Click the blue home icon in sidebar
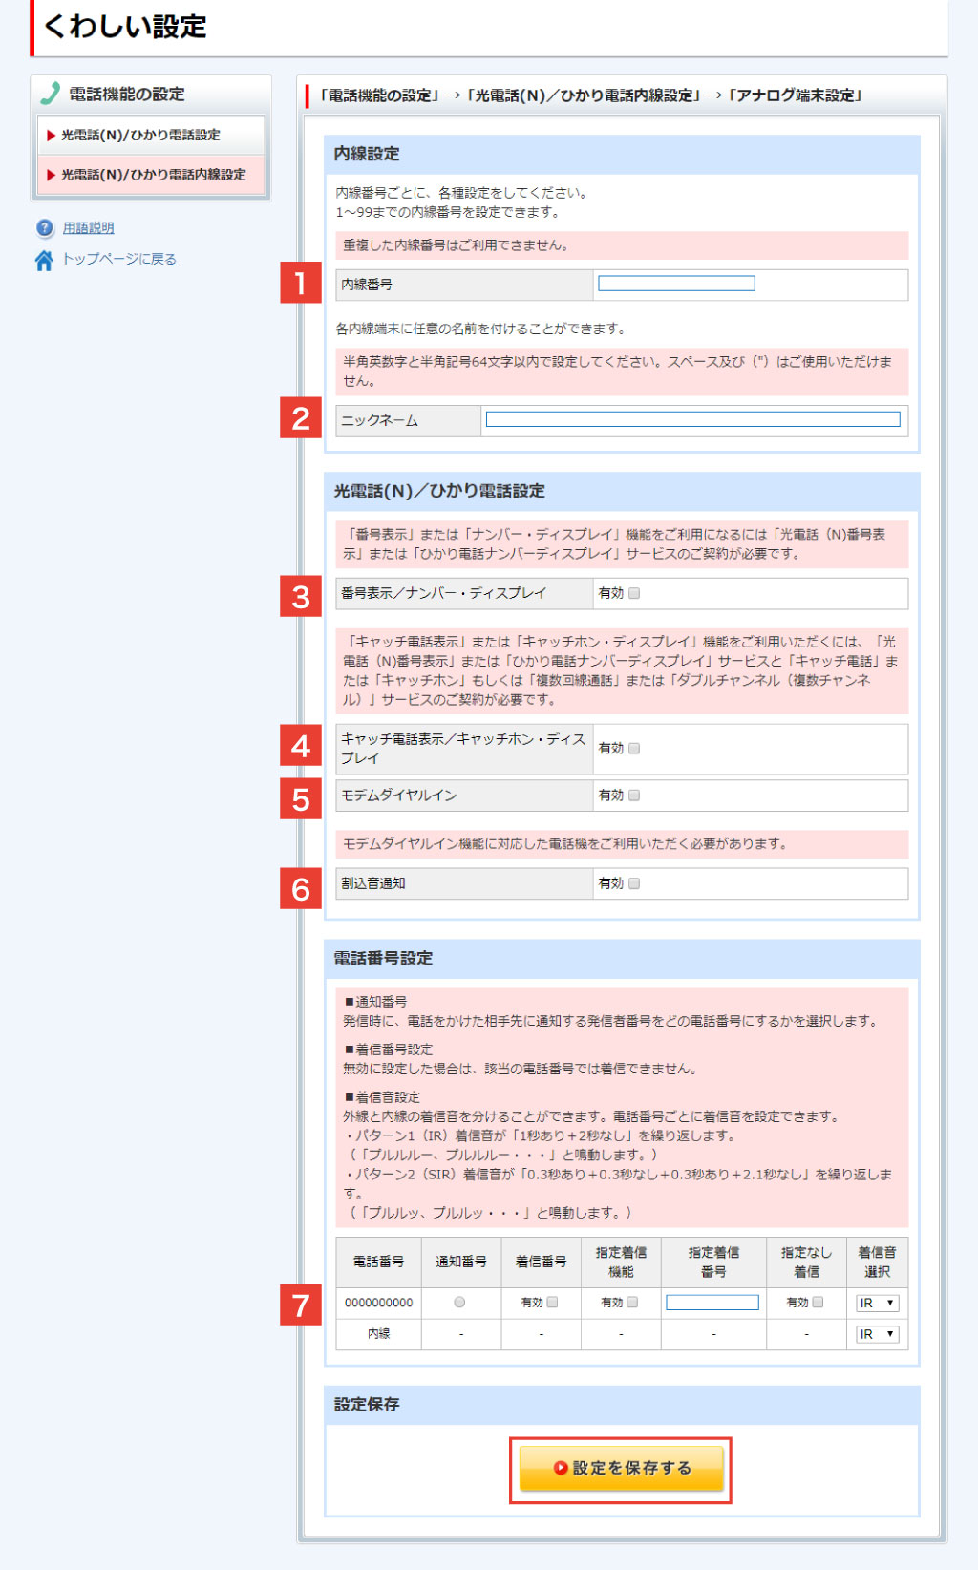978x1570 pixels. (x=44, y=261)
